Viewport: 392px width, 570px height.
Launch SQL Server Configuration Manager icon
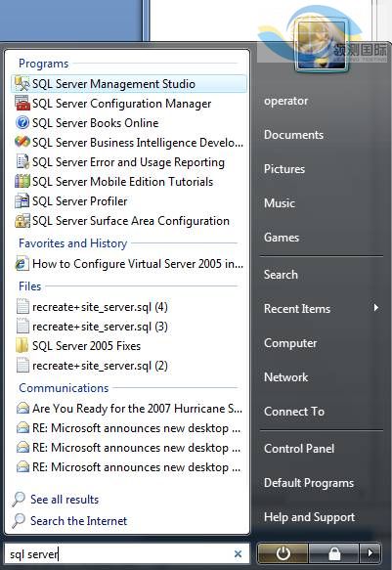click(x=22, y=104)
